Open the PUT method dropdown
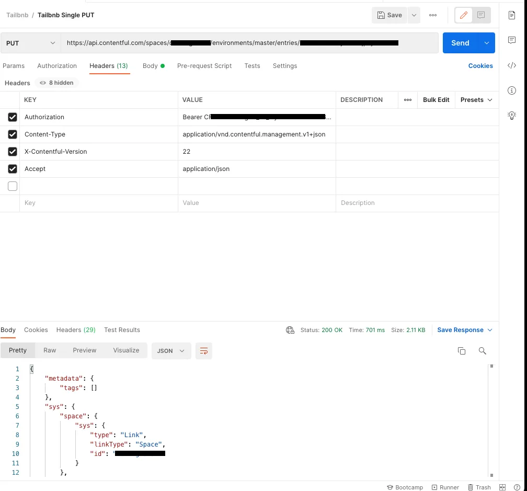Viewport: 527px width, 491px height. [x=30, y=43]
